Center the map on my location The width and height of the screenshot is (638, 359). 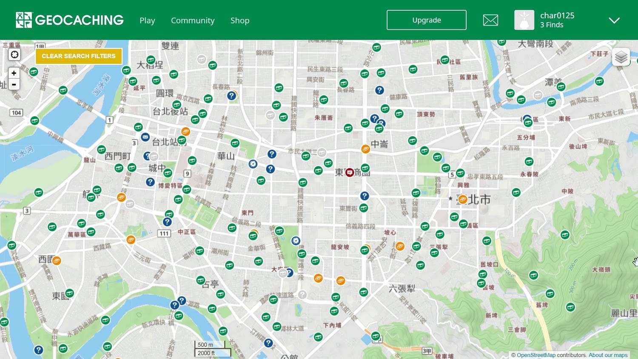[x=14, y=54]
